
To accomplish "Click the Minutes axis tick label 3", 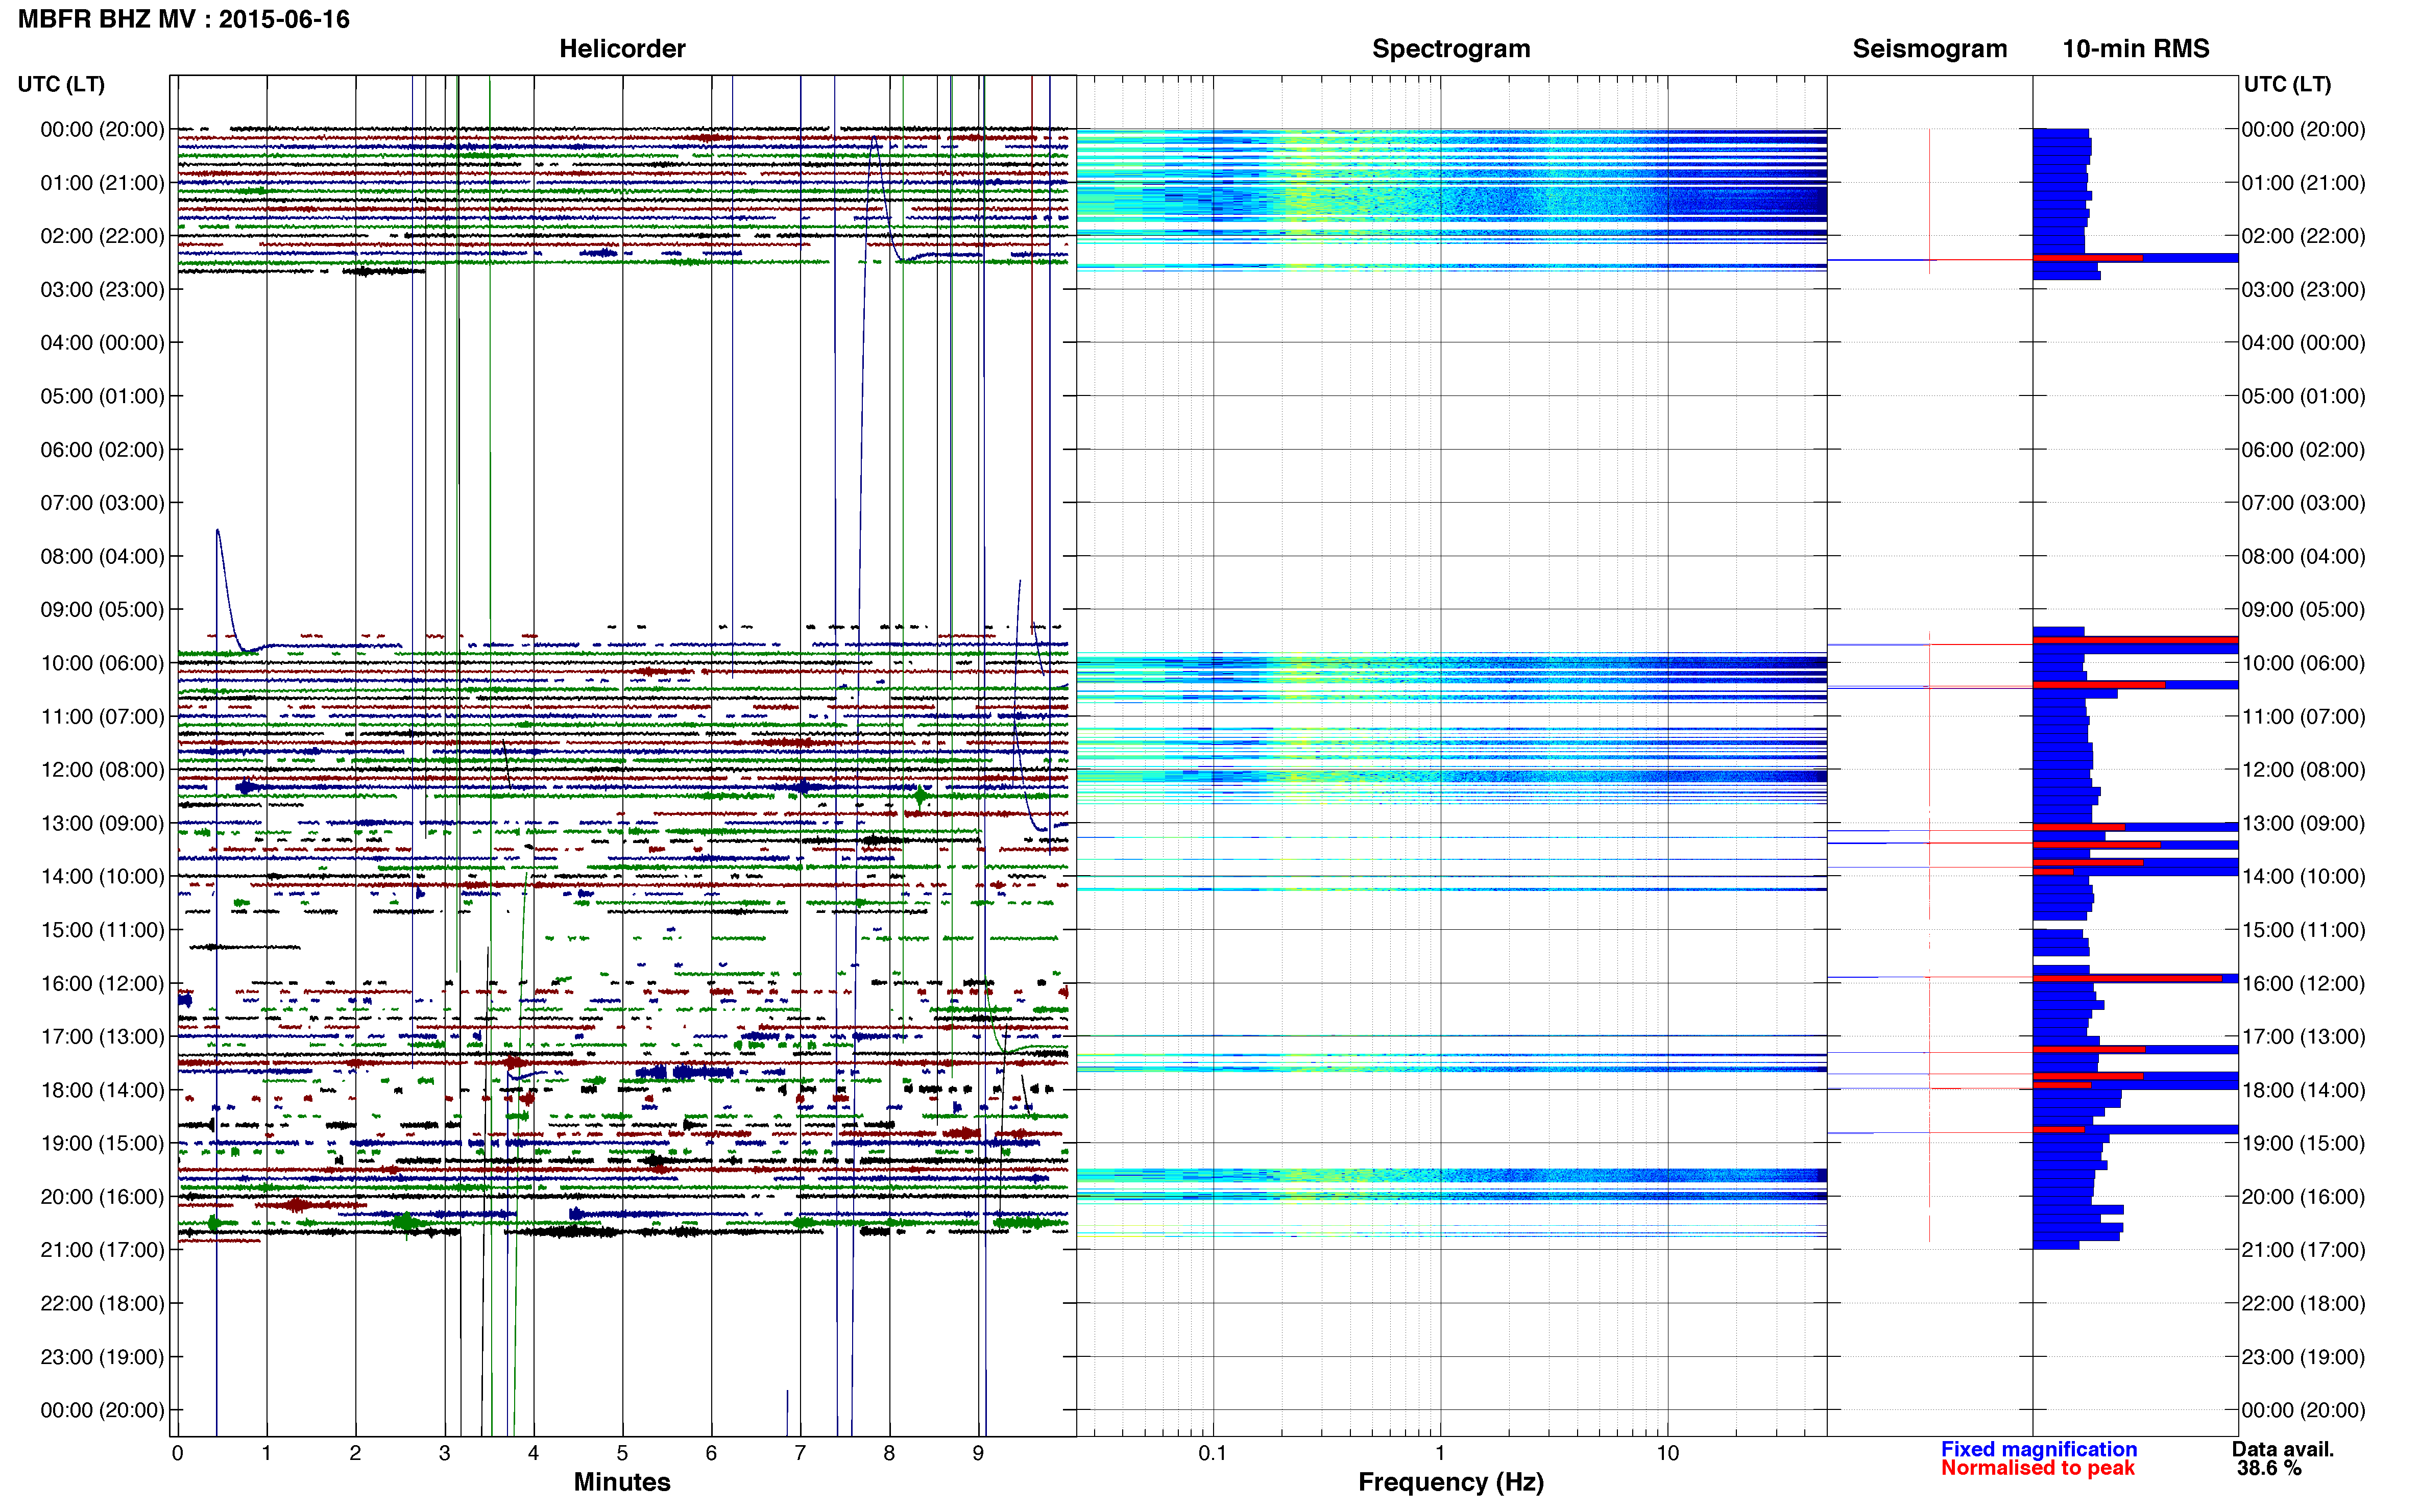I will pyautogui.click(x=444, y=1453).
